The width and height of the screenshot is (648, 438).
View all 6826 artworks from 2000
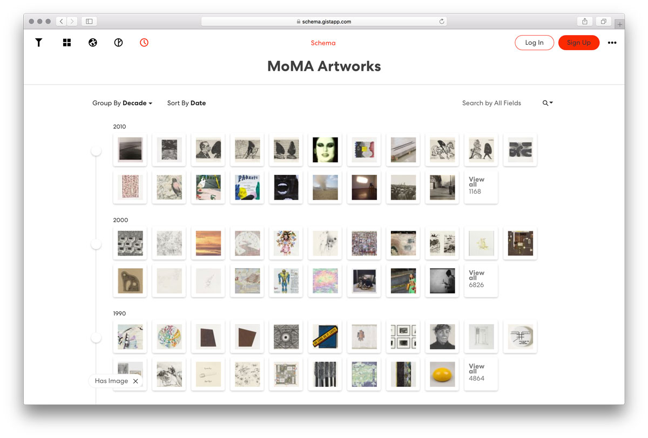click(481, 280)
